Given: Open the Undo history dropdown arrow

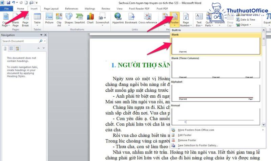Looking at the screenshot, I should 17,3.
